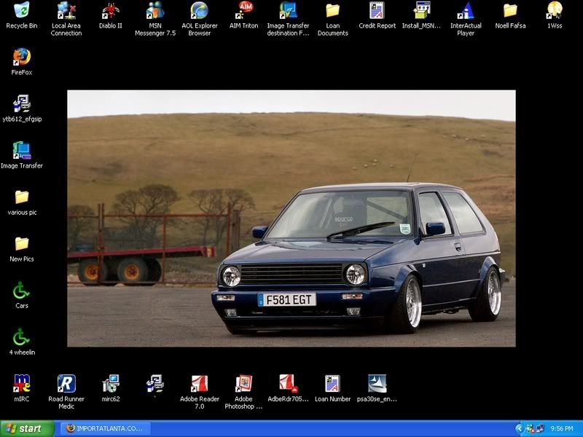Open the Recycle Bin icon

coord(22,11)
